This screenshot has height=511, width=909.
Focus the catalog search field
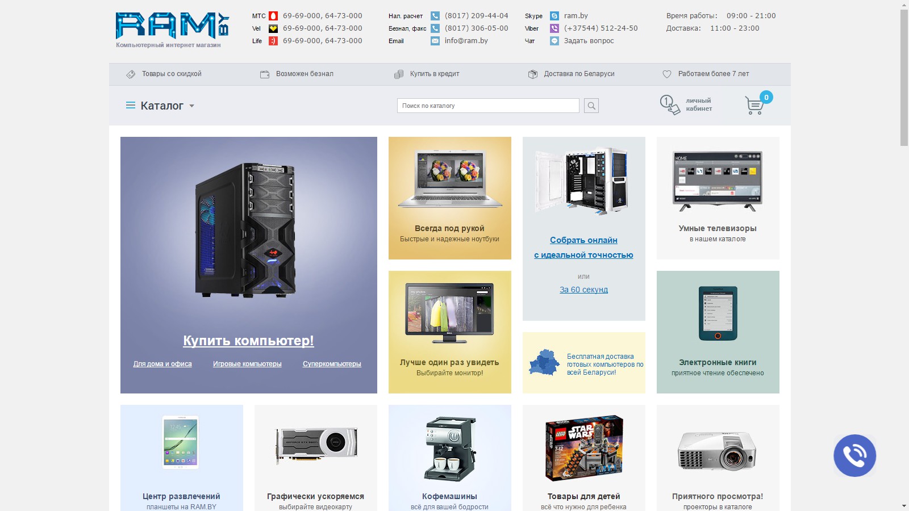coord(488,106)
